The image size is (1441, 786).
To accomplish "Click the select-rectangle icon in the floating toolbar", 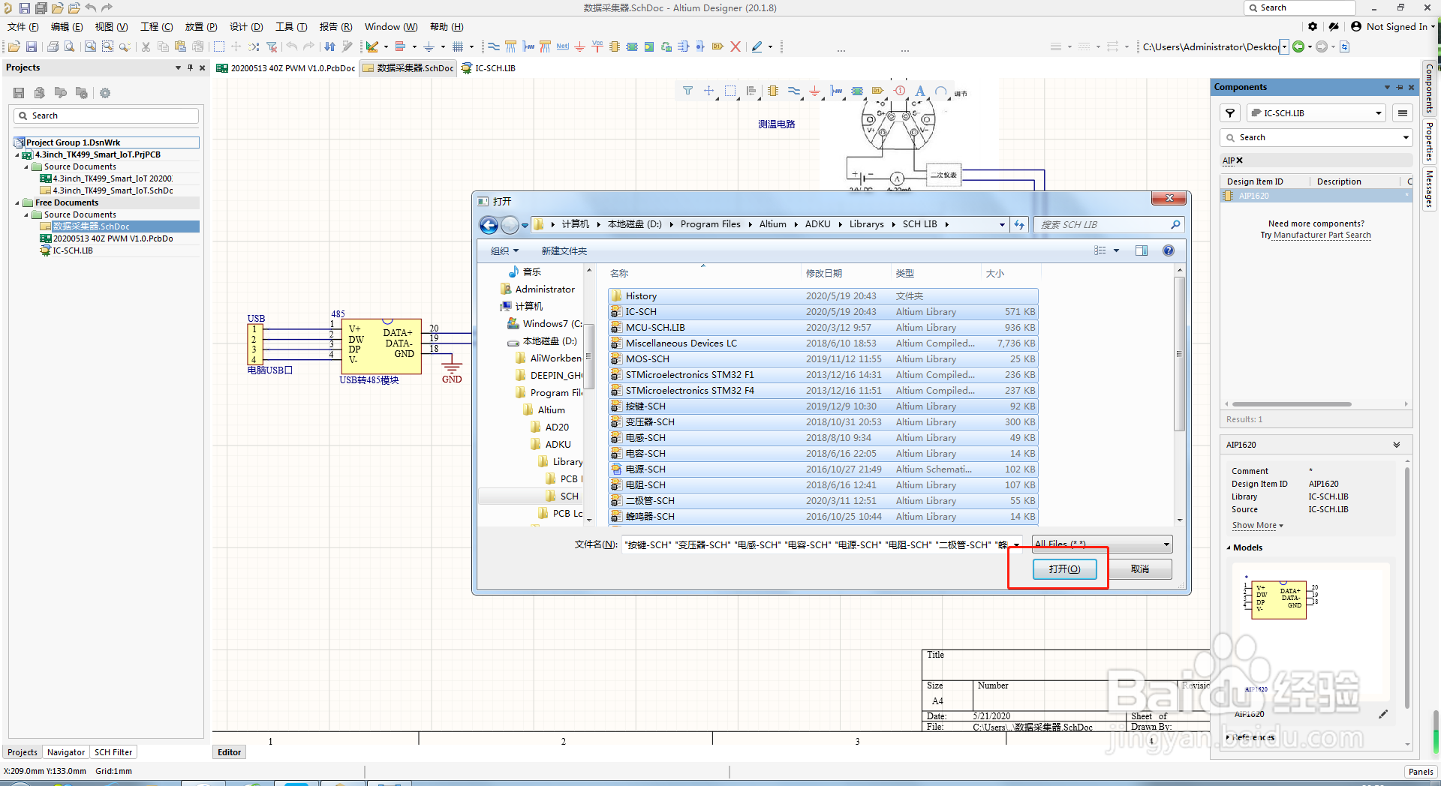I will (x=730, y=91).
